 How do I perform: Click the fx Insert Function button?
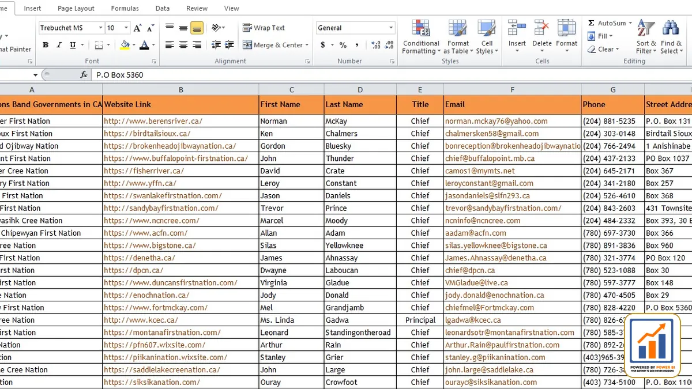point(84,75)
